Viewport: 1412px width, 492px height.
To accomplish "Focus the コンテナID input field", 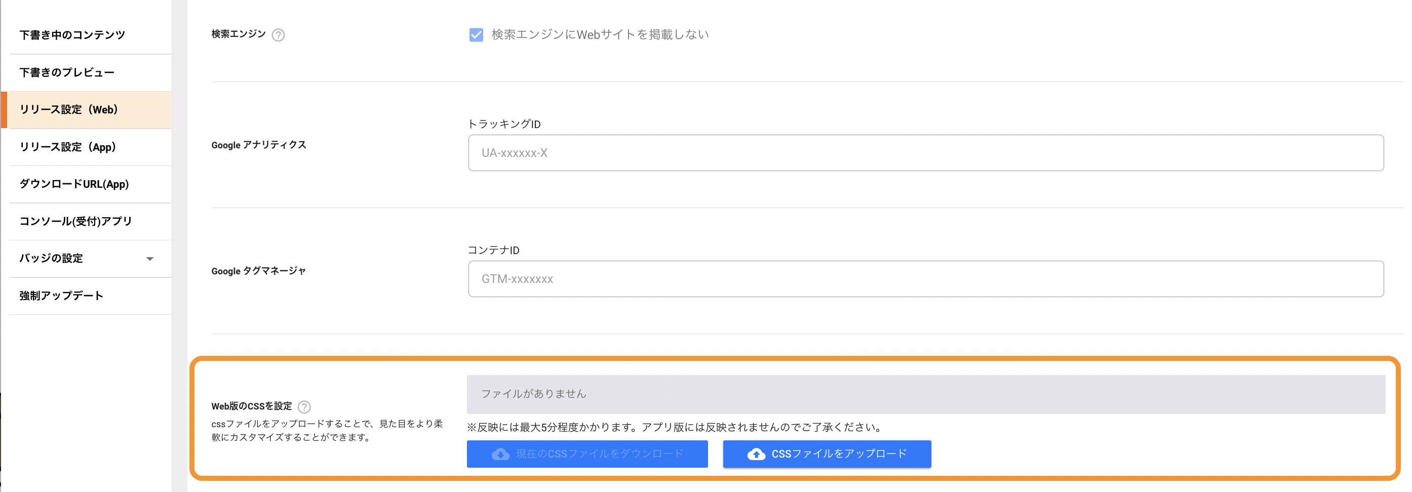I will point(926,279).
